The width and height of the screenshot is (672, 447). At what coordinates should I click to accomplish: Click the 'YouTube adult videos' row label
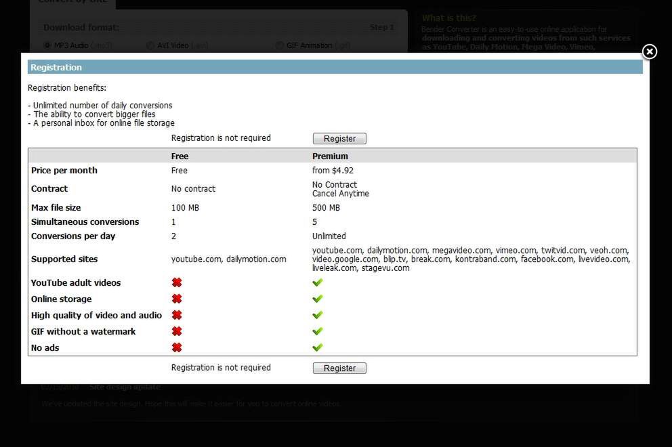(76, 282)
